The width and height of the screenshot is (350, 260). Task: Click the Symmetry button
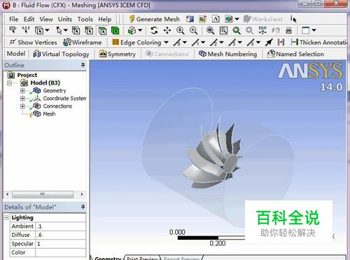117,54
